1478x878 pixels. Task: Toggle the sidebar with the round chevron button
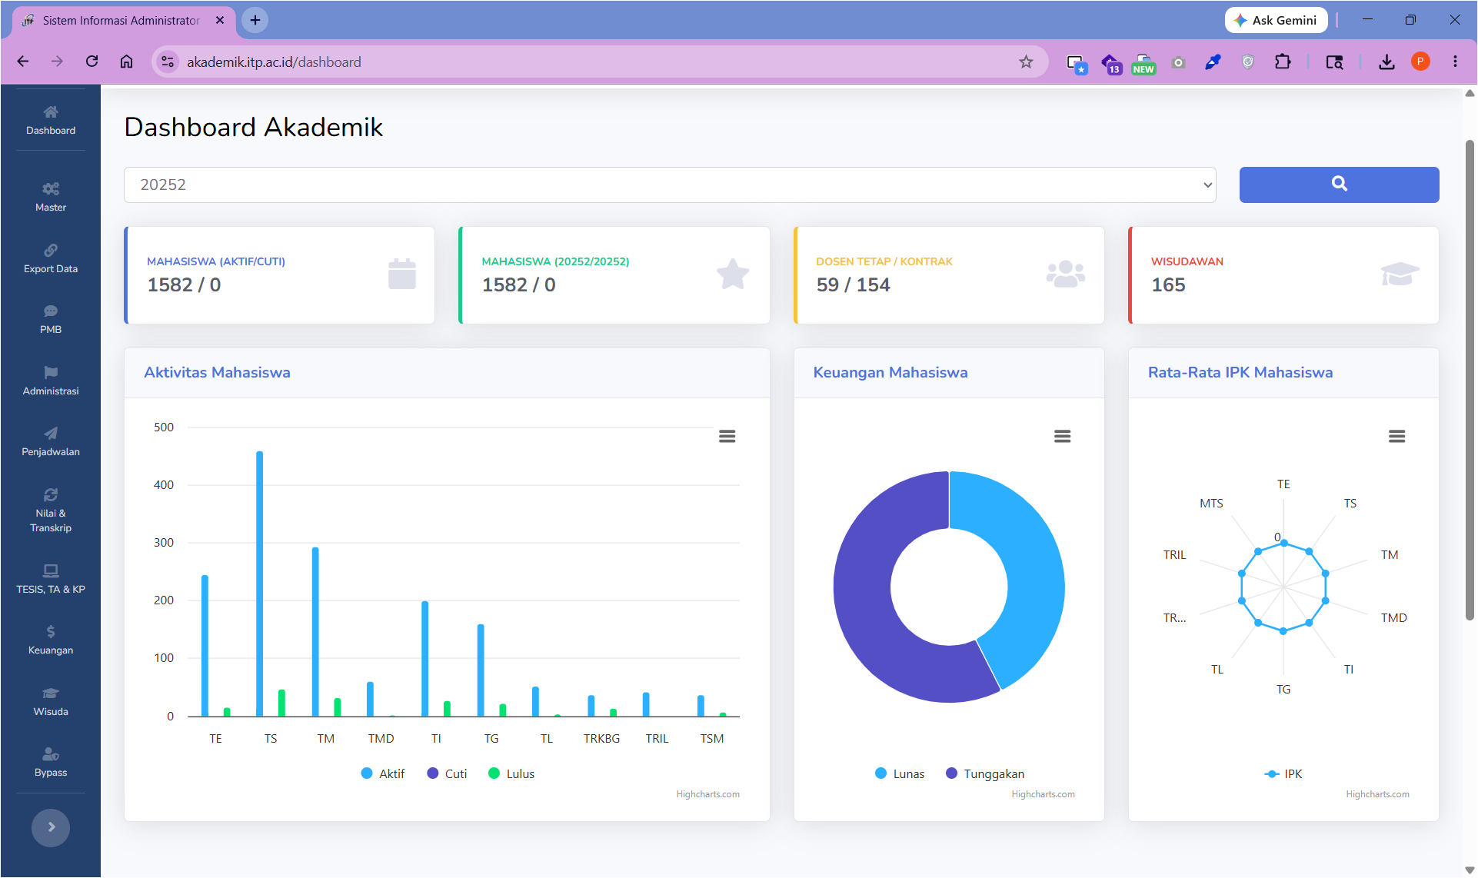pyautogui.click(x=51, y=827)
